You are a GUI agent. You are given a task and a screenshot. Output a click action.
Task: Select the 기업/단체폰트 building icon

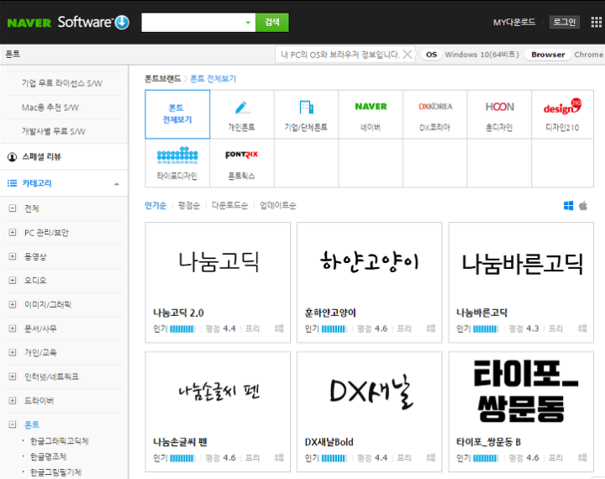[307, 108]
